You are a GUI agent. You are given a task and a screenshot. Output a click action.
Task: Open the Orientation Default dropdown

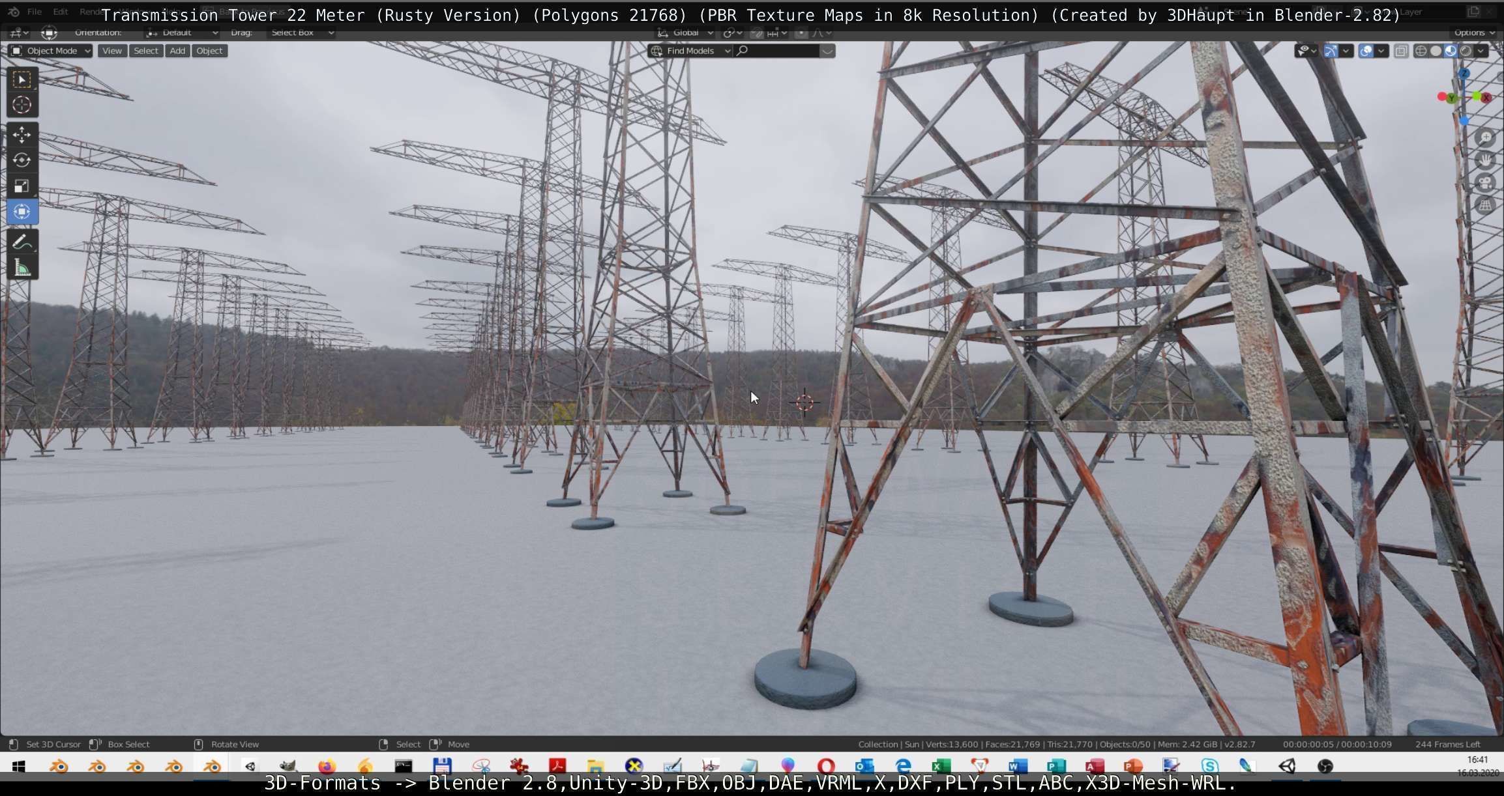181,33
